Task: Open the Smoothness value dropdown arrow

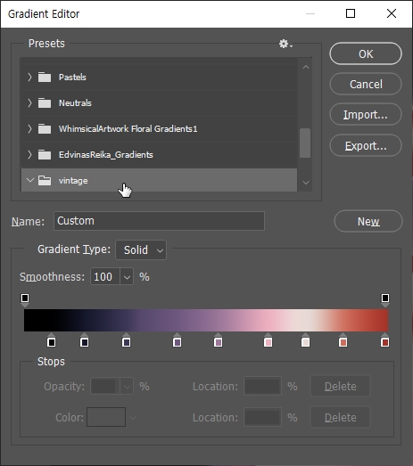Action: (127, 277)
